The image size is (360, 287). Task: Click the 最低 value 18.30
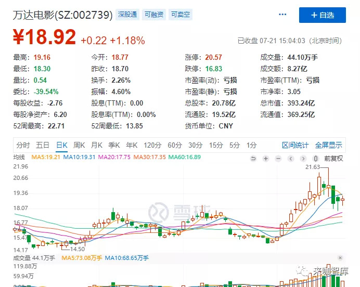click(42, 69)
